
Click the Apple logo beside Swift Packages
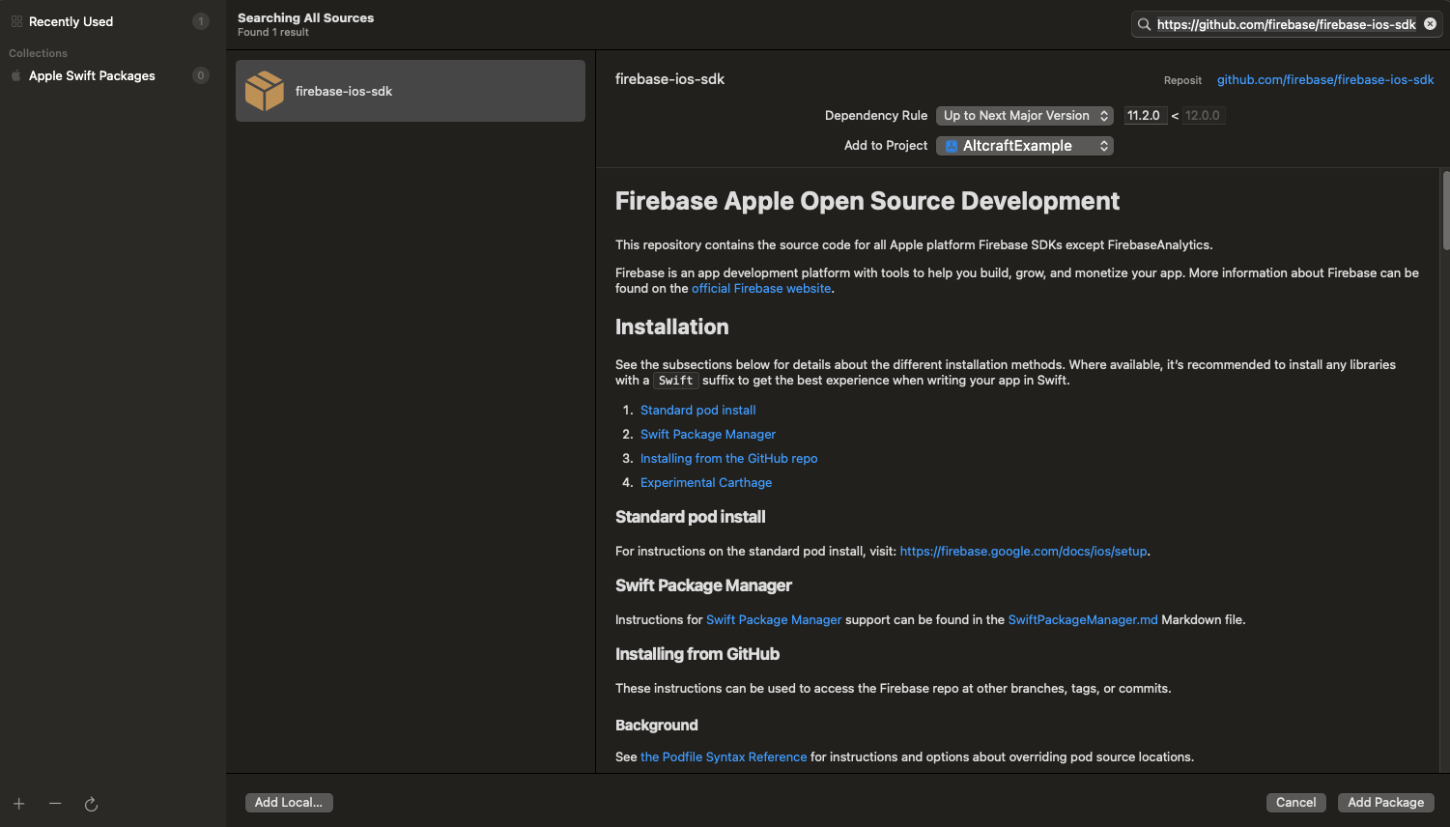coord(15,75)
